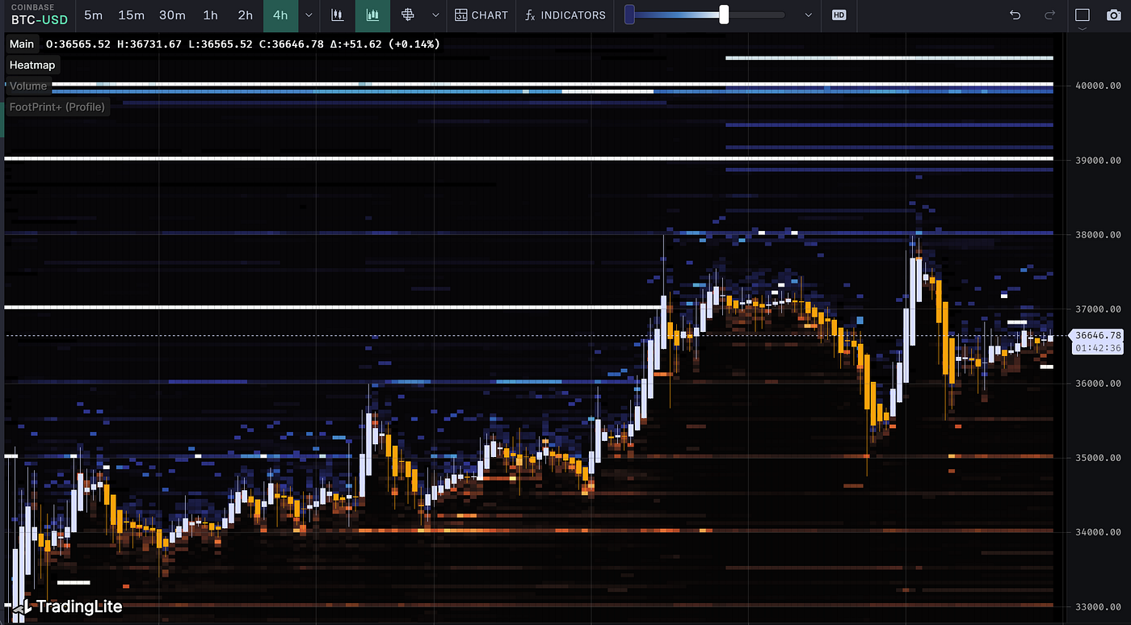
Task: Open the CHART settings button
Action: click(x=481, y=15)
